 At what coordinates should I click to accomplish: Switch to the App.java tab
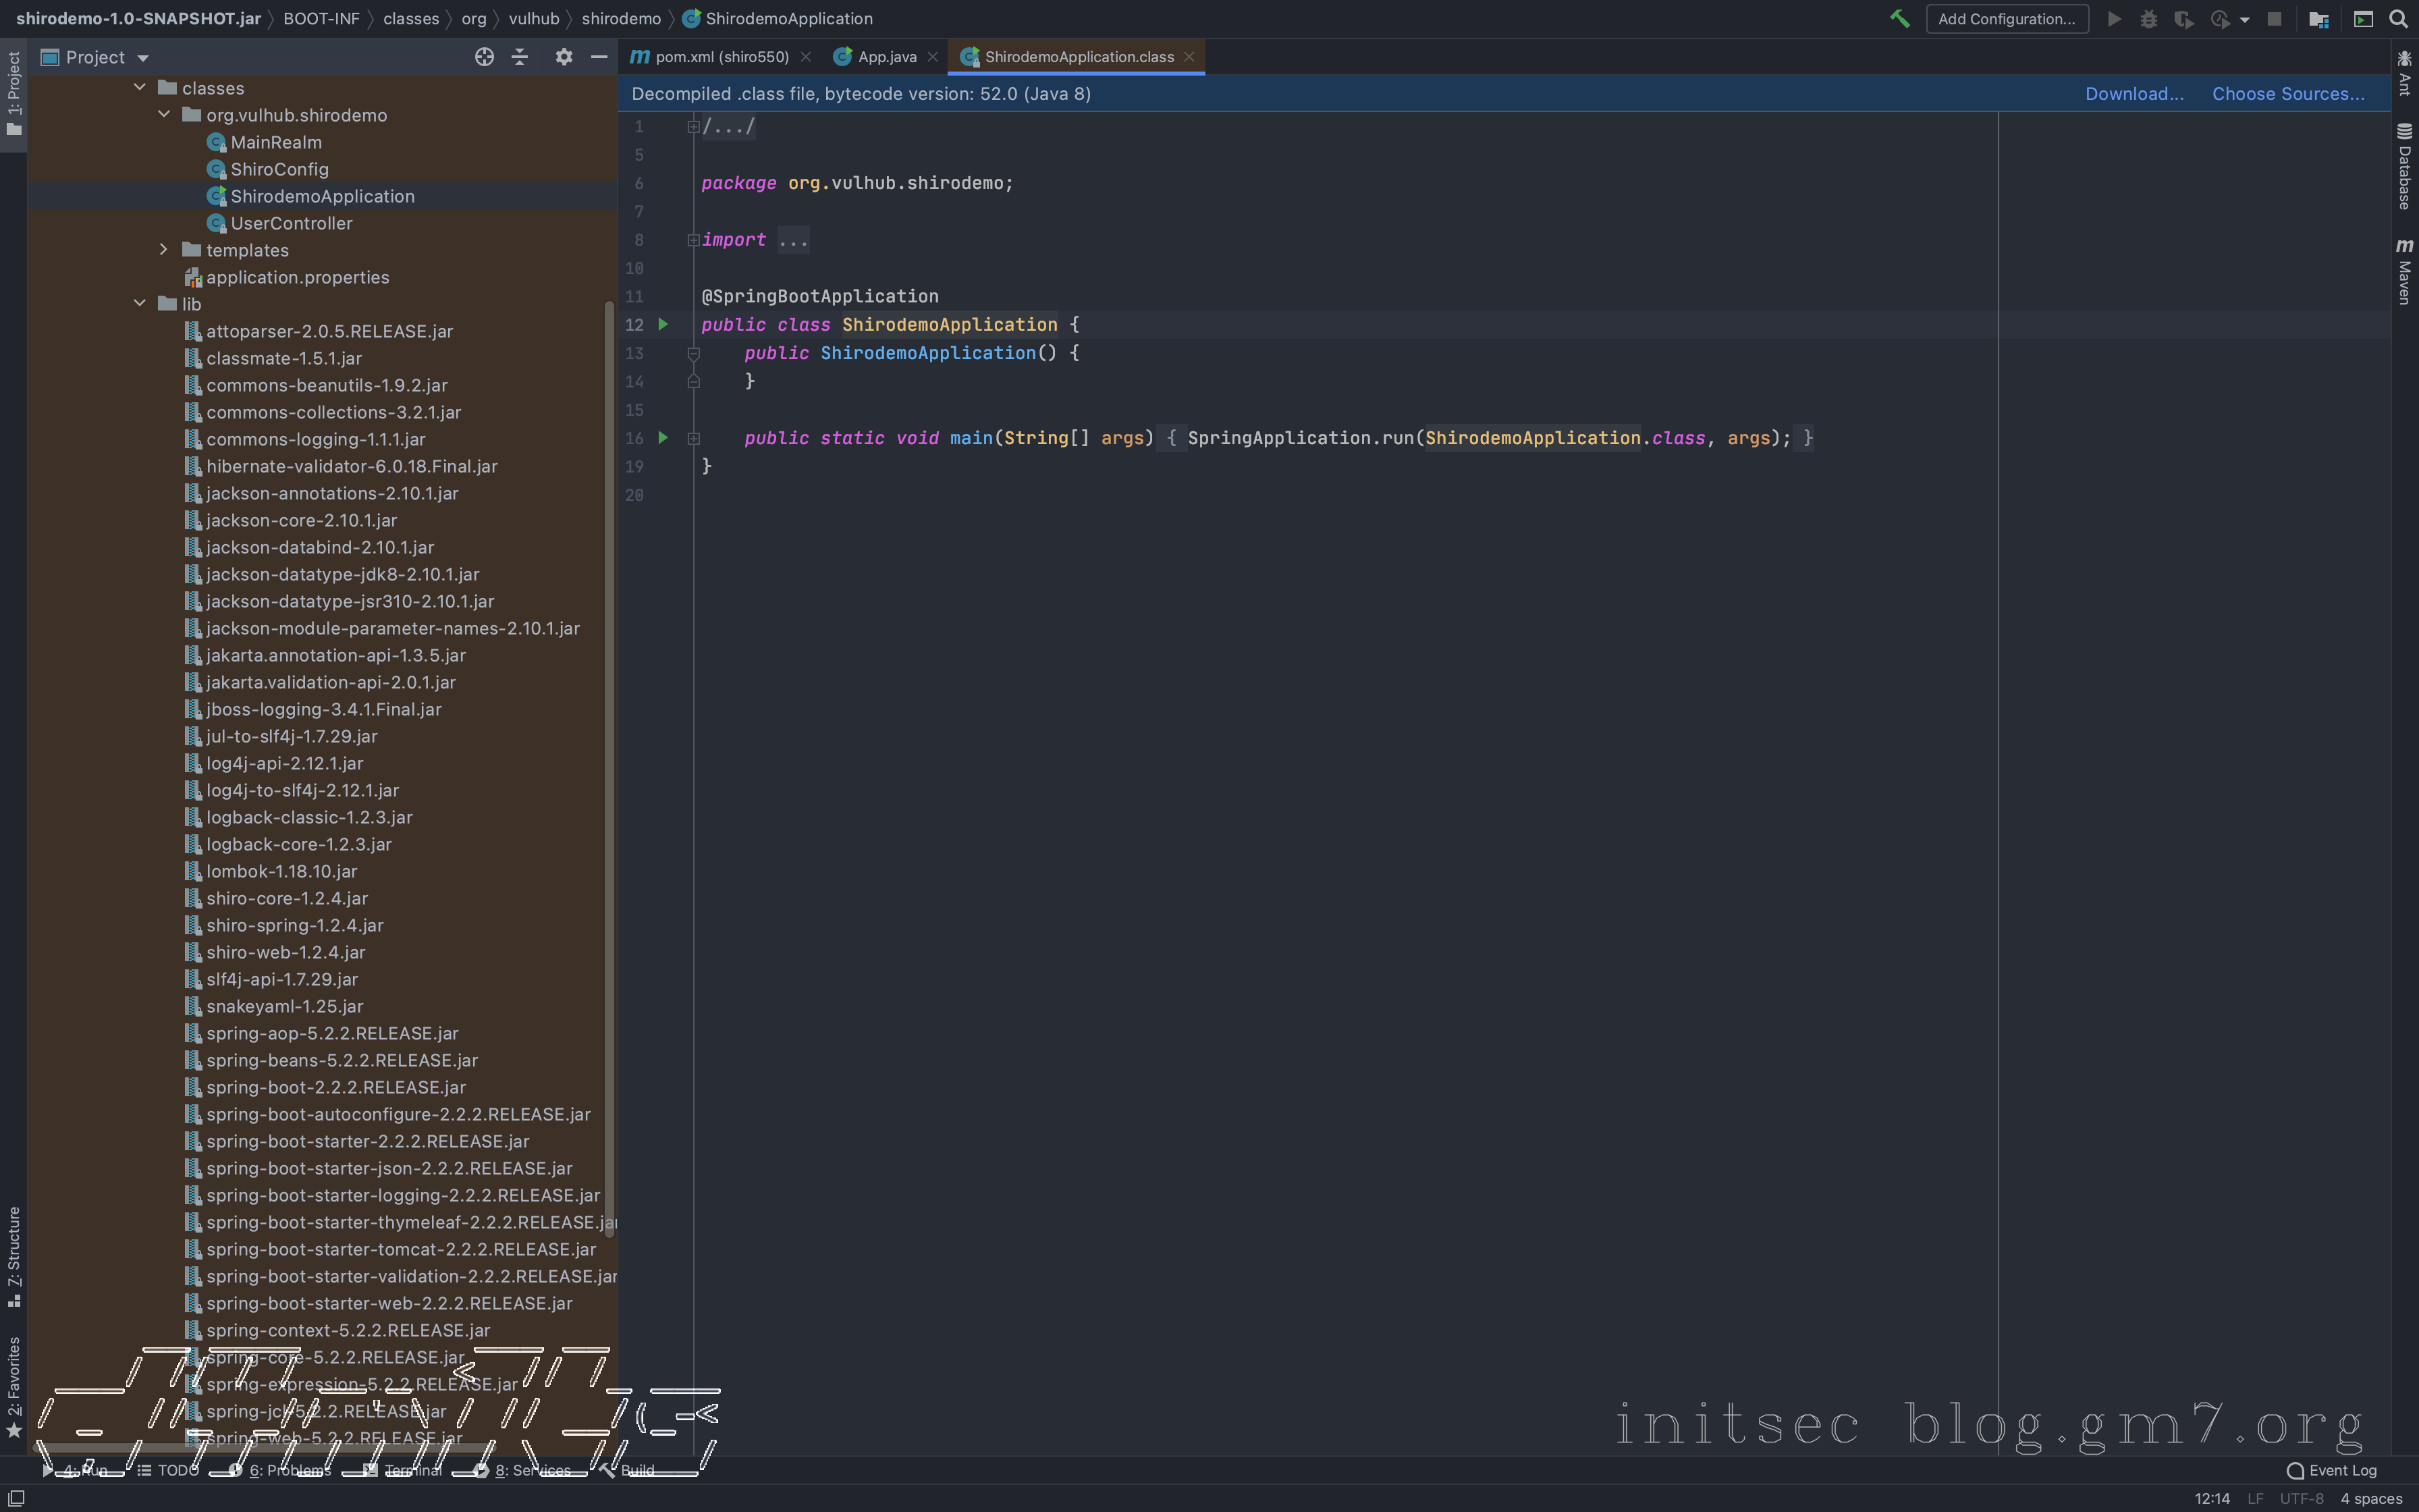[x=886, y=57]
